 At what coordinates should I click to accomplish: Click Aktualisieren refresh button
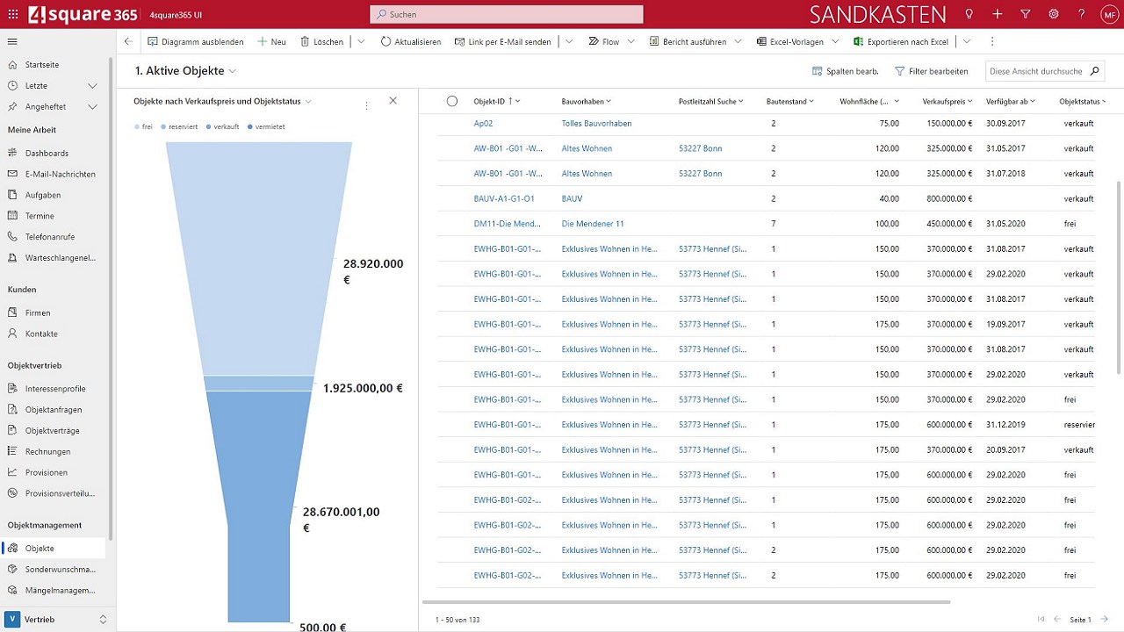coord(411,41)
